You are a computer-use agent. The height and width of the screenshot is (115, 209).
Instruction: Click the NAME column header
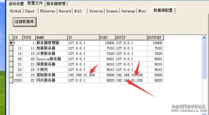[52, 37]
